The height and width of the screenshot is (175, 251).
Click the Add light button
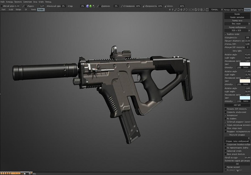tap(237, 105)
